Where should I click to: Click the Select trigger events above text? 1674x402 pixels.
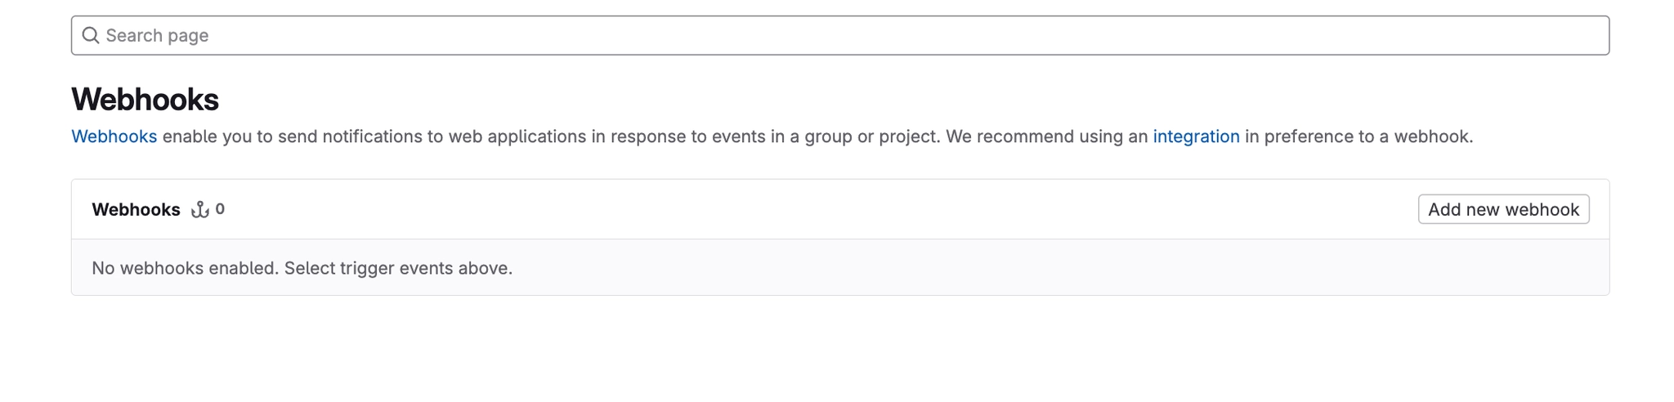point(398,268)
